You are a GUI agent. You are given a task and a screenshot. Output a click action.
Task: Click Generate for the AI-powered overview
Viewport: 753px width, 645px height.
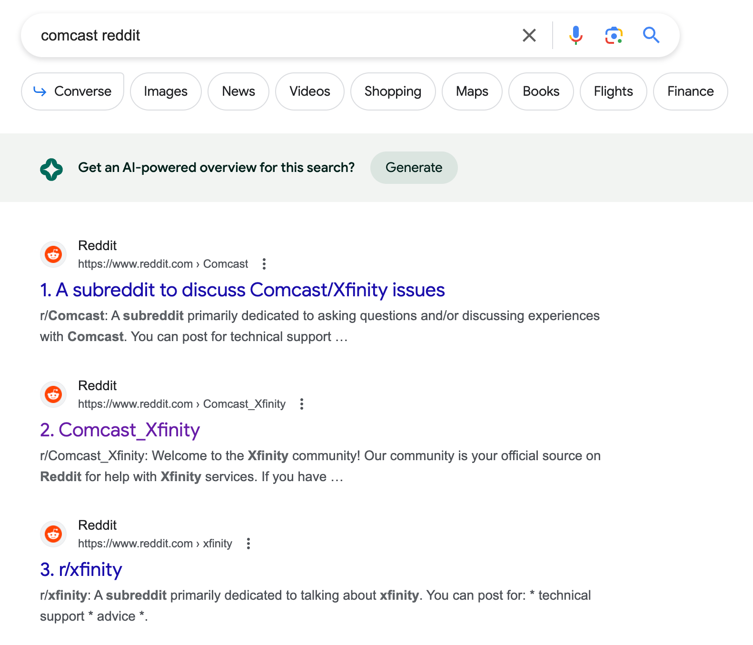tap(414, 168)
